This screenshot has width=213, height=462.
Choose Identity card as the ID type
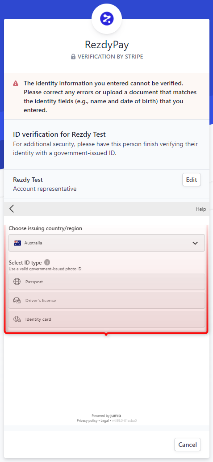pyautogui.click(x=107, y=319)
